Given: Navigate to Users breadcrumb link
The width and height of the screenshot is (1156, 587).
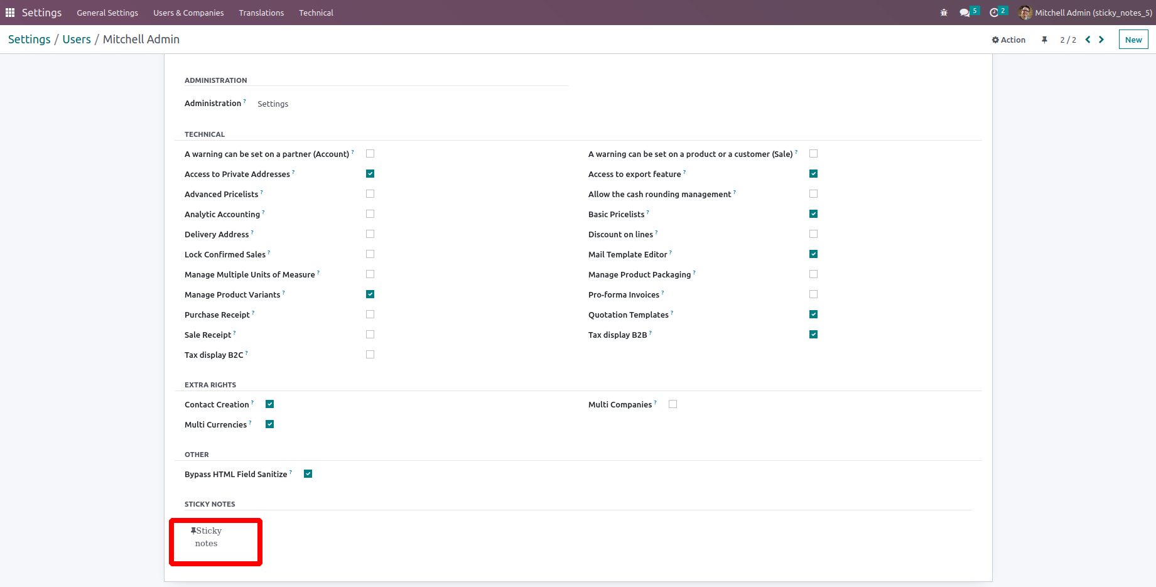Looking at the screenshot, I should tap(77, 40).
